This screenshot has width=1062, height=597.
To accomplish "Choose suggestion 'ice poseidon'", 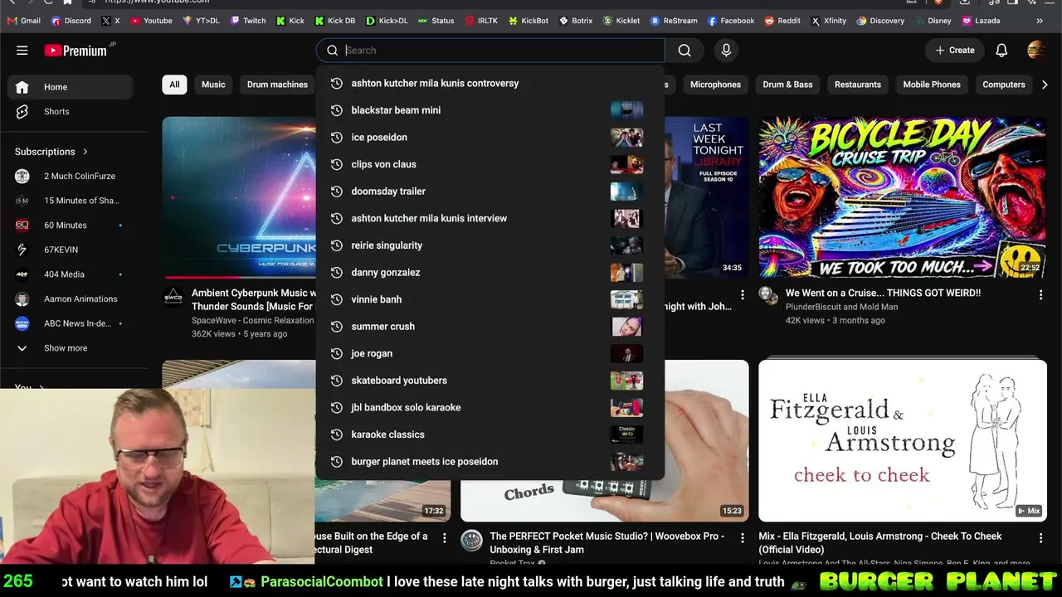I will tap(490, 138).
